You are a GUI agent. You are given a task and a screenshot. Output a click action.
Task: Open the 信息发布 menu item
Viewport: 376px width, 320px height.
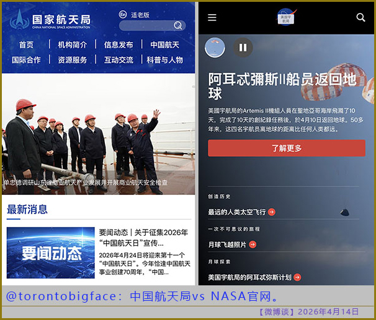point(119,45)
